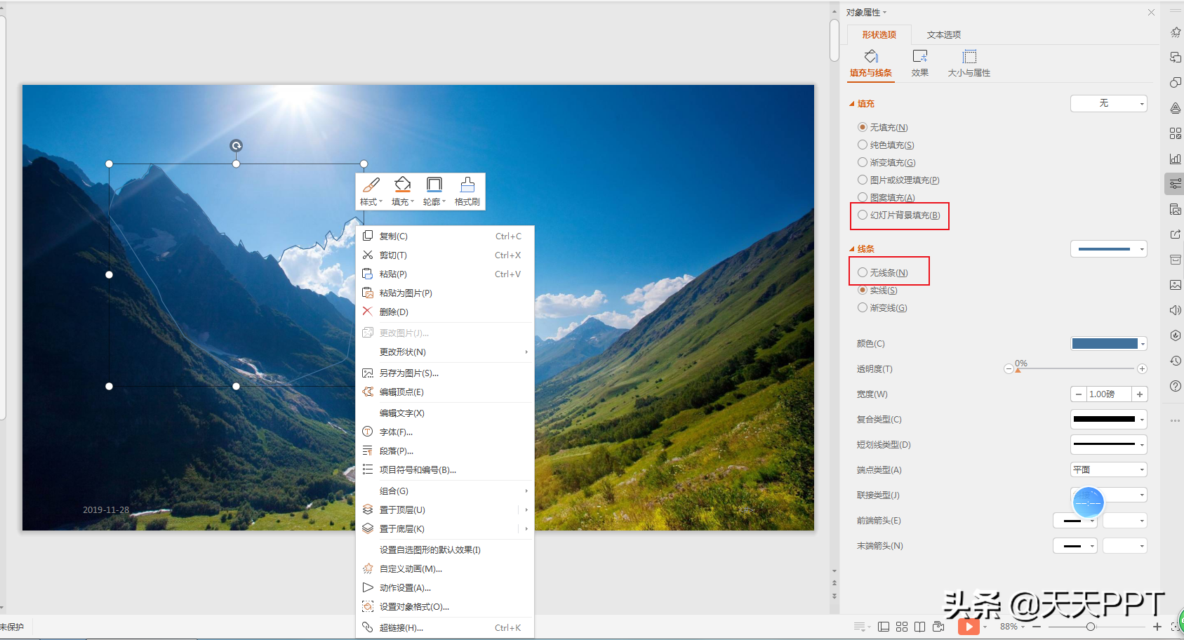The width and height of the screenshot is (1184, 640).
Task: Close the Object Properties pane
Action: pos(1151,12)
